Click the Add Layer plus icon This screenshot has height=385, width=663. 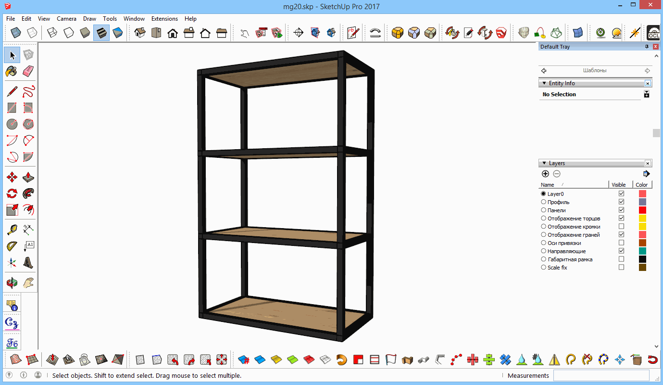(x=545, y=174)
